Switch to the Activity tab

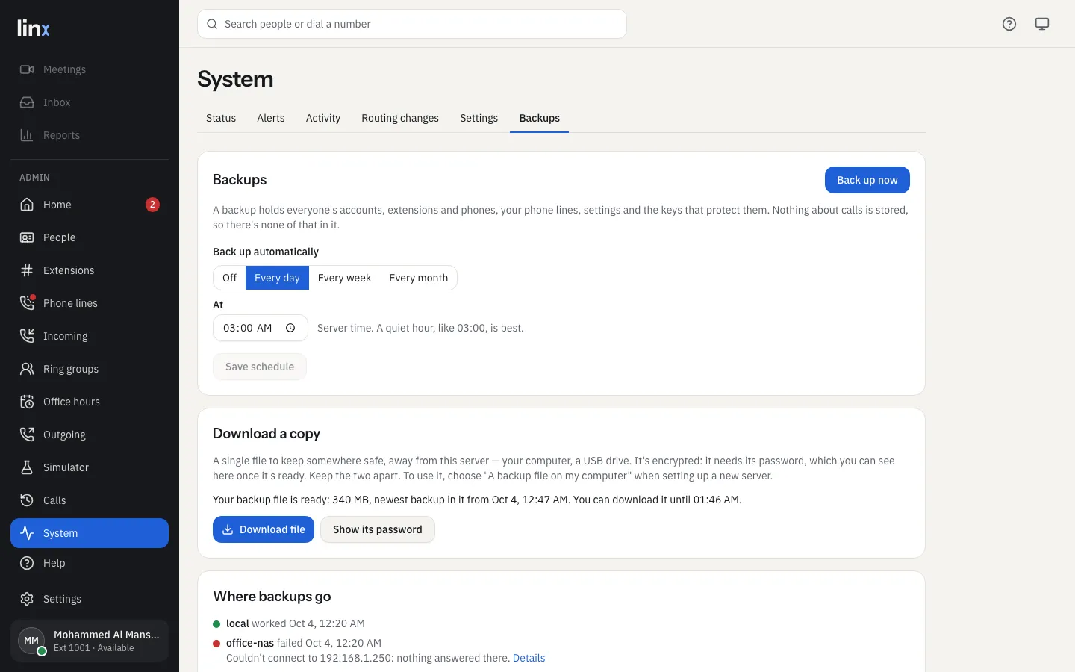pyautogui.click(x=323, y=118)
